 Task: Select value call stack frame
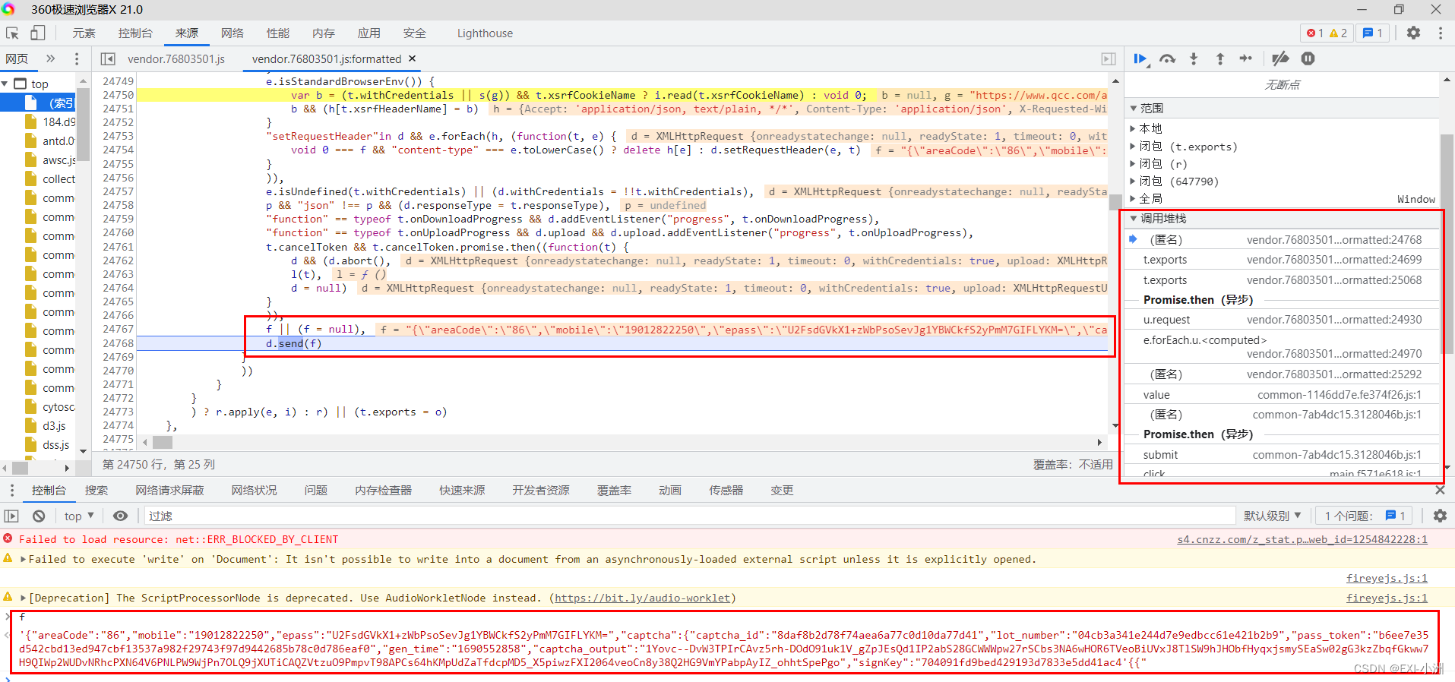pyautogui.click(x=1283, y=395)
